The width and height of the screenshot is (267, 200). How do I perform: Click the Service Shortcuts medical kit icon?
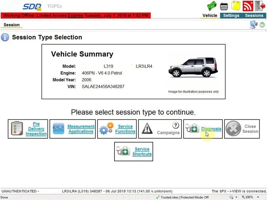[123, 151]
